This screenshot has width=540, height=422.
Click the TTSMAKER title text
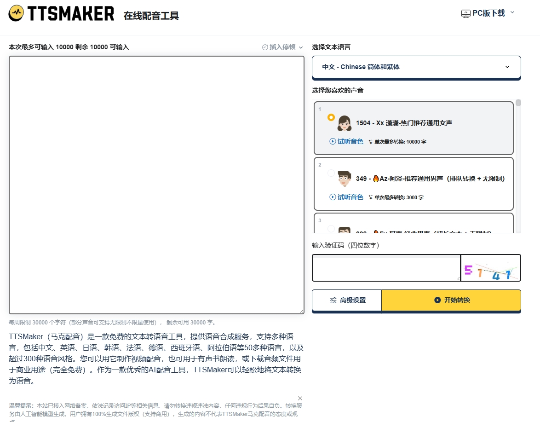pos(70,14)
